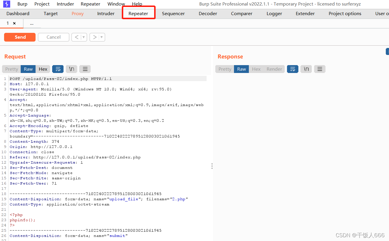Open the Help menu

pos(137,4)
